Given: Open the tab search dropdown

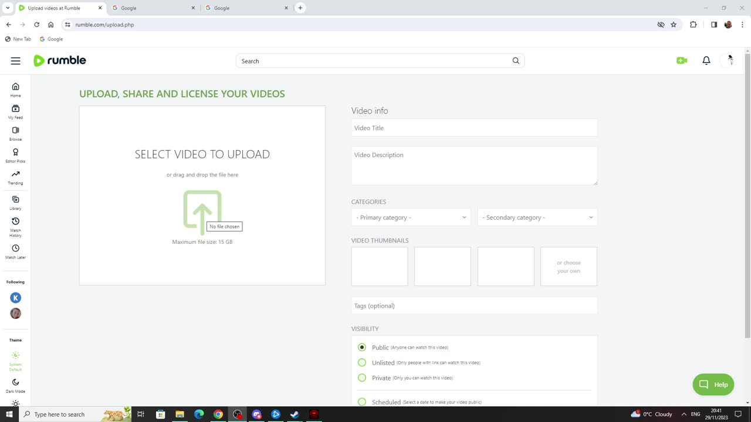Looking at the screenshot, I should click(x=8, y=8).
